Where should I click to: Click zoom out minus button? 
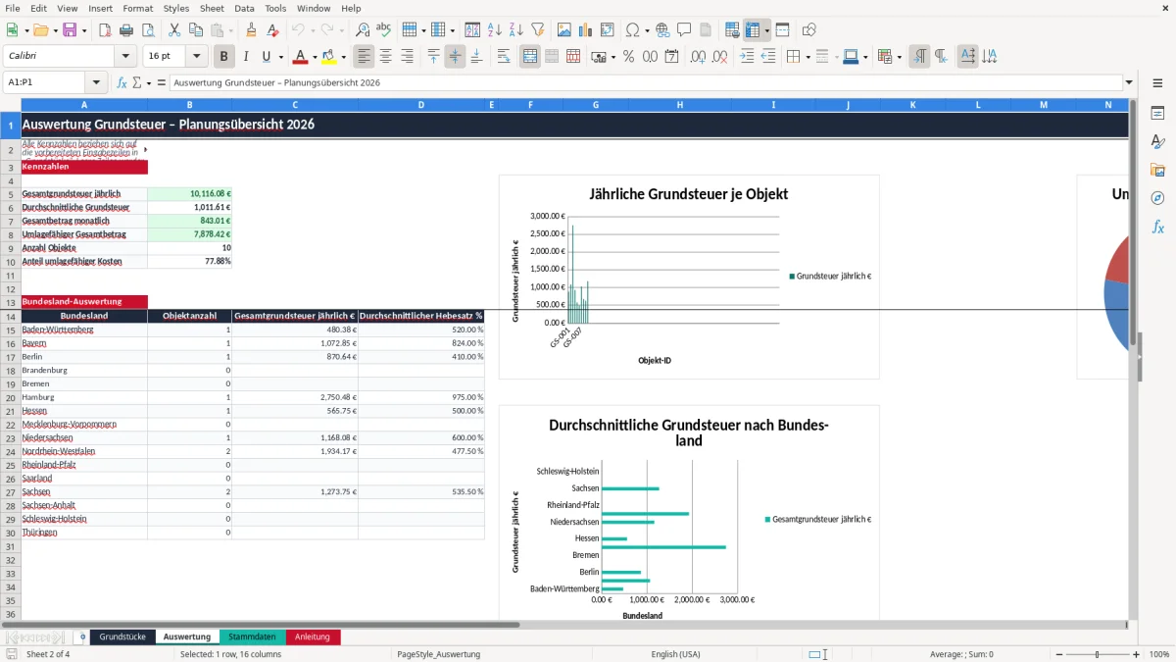[x=1058, y=654]
